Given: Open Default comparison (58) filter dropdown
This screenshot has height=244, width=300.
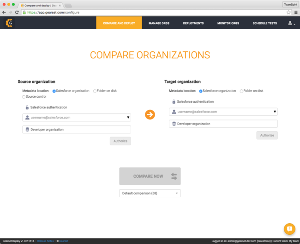Looking at the screenshot, I should coord(150,194).
